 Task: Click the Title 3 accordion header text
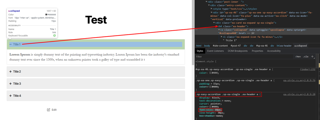tap(17, 84)
